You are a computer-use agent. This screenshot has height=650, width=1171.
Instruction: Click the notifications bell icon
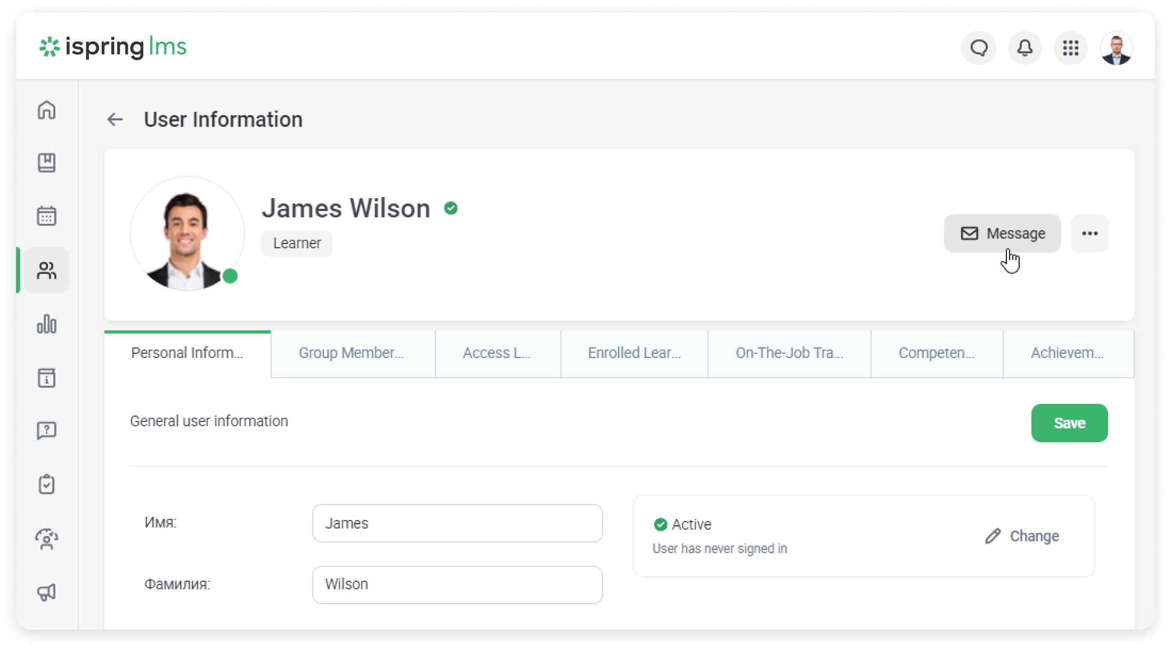pos(1024,48)
